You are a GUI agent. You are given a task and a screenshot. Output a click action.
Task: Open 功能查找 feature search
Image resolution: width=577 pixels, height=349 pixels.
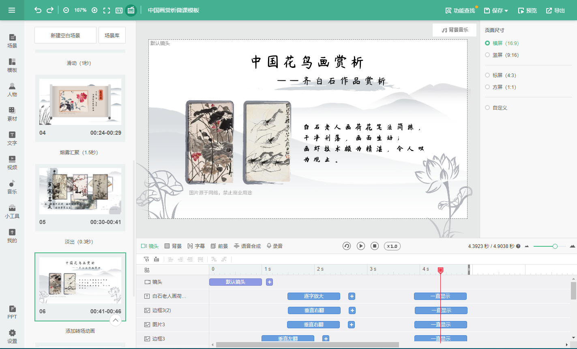pos(460,11)
